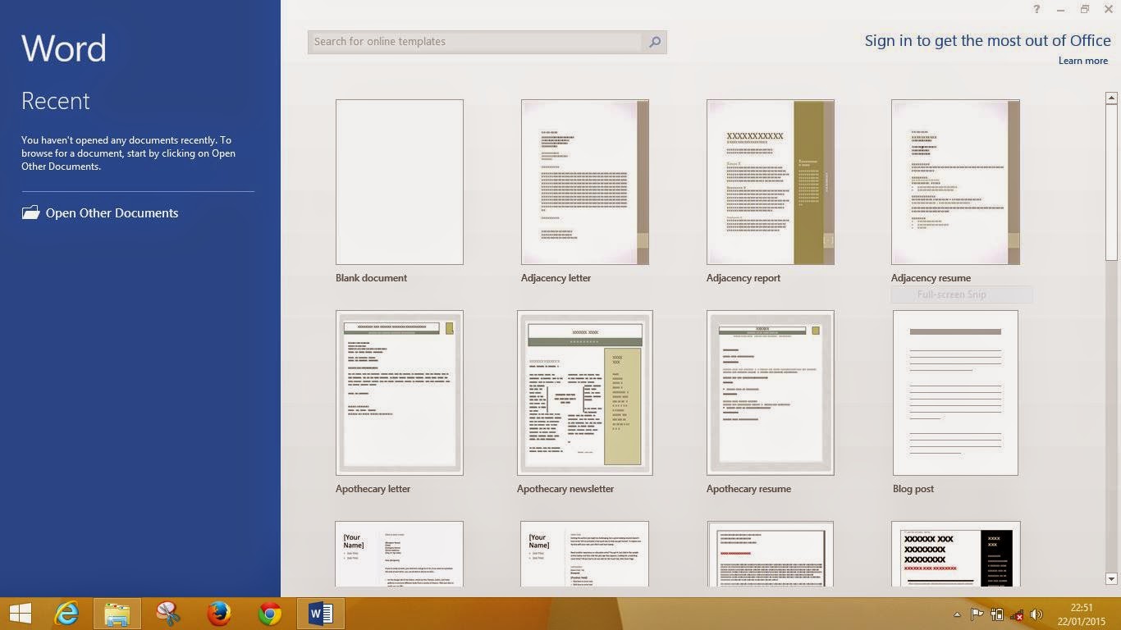Click the search magnifier icon for templates

pyautogui.click(x=654, y=42)
